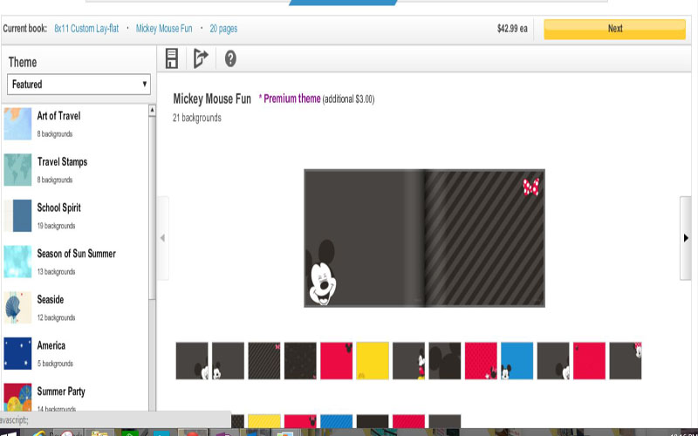
Task: Select the blue background thumbnail with Mickey
Action: tap(517, 361)
